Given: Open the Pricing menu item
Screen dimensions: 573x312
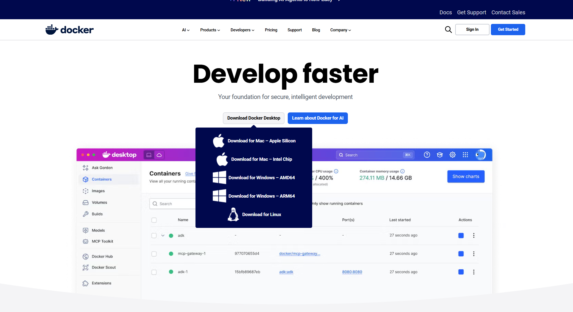Looking at the screenshot, I should tap(271, 30).
